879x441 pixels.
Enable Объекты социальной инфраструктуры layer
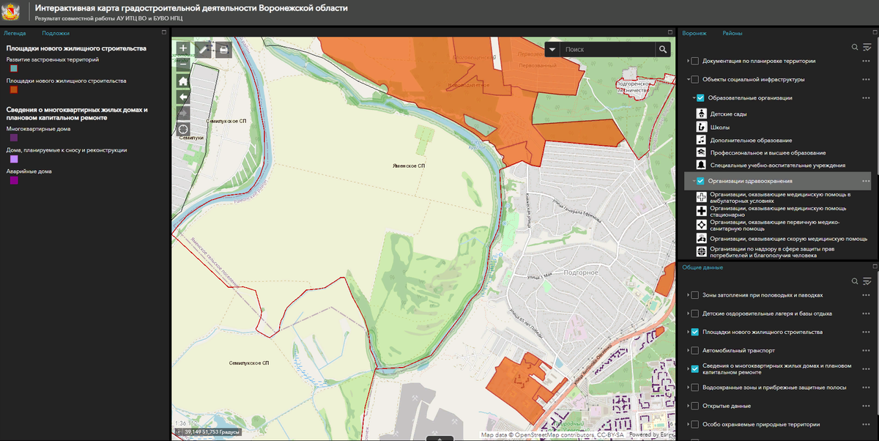[x=694, y=79]
